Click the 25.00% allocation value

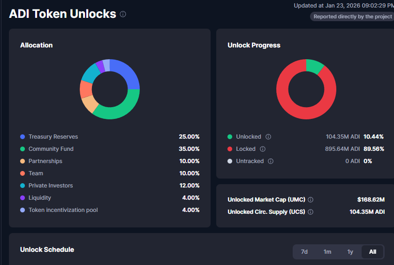[x=189, y=137]
